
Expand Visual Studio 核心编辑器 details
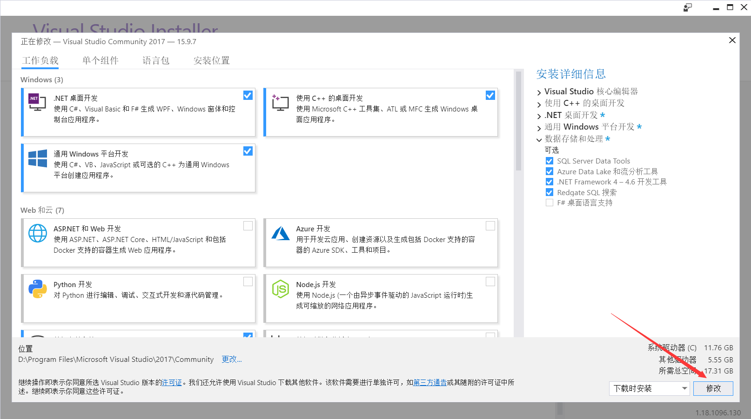(539, 92)
